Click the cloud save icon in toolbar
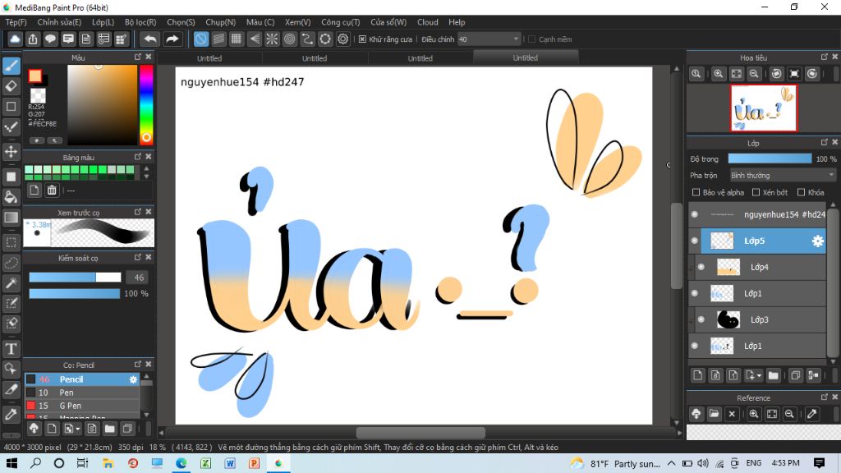The image size is (841, 473). coord(15,39)
